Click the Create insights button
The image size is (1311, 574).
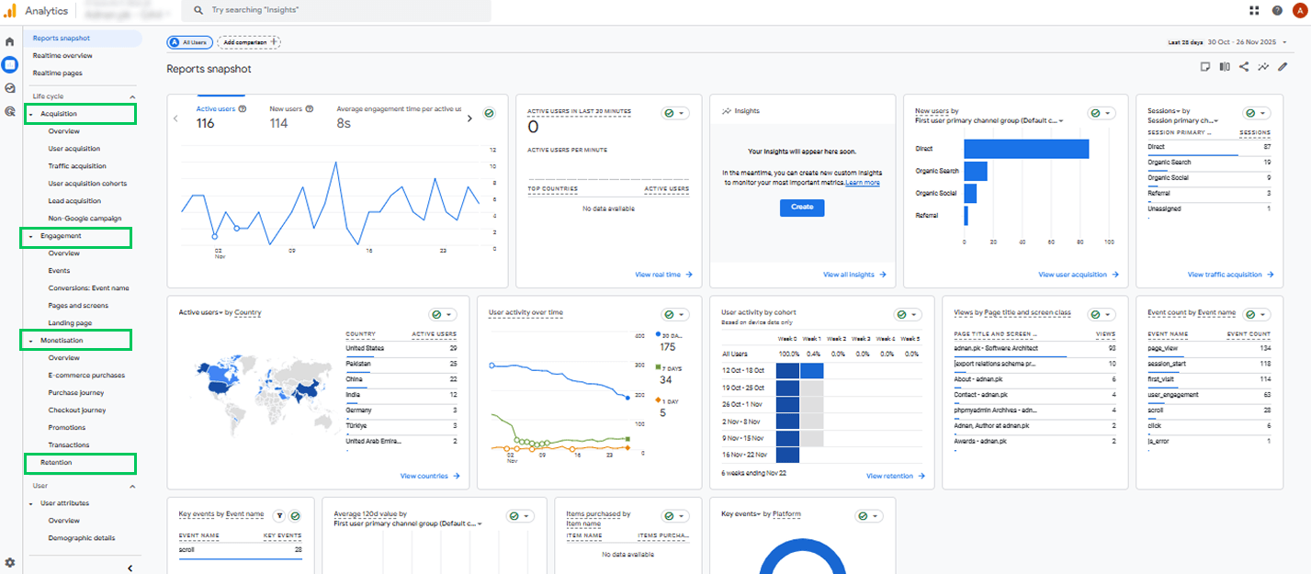pyautogui.click(x=802, y=208)
